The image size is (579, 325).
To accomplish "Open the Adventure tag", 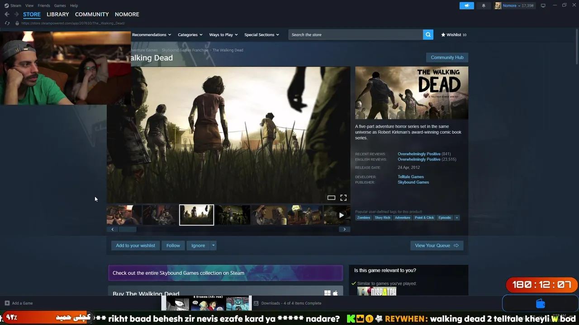I will [x=403, y=218].
